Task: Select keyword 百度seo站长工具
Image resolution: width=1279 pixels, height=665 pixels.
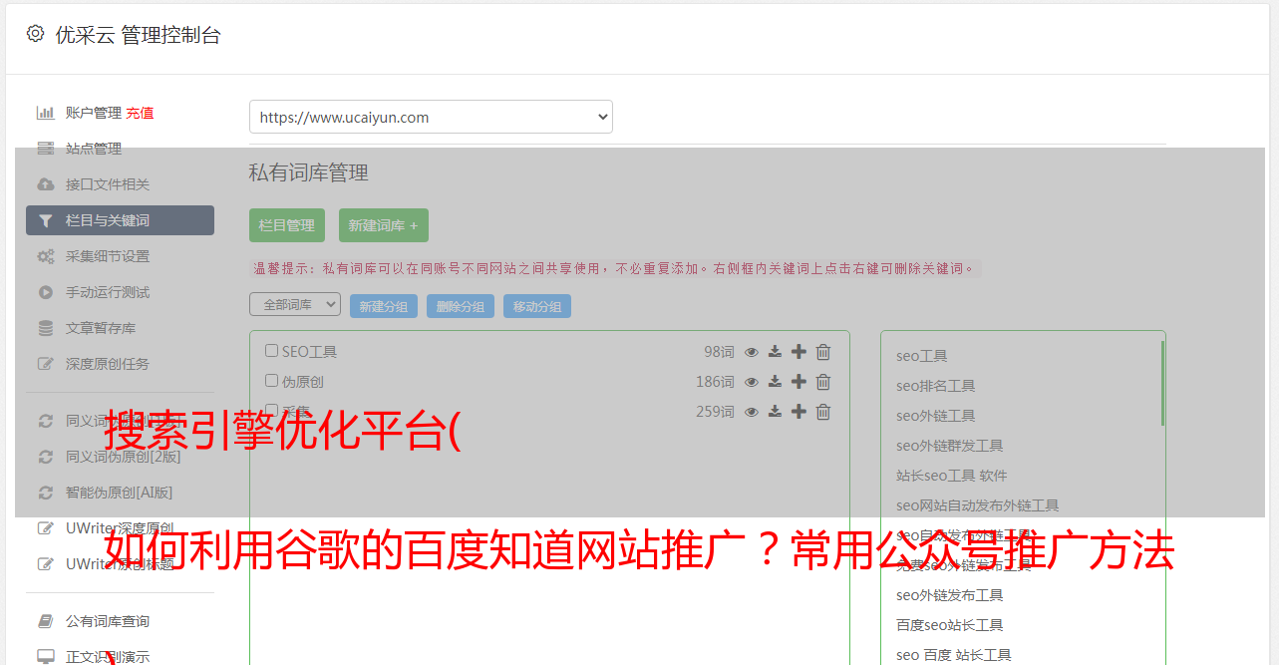Action: [x=949, y=625]
